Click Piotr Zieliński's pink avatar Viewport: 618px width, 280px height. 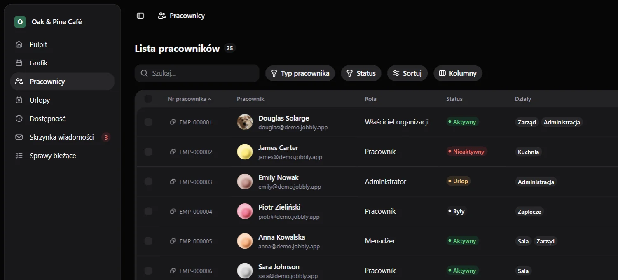tap(245, 211)
